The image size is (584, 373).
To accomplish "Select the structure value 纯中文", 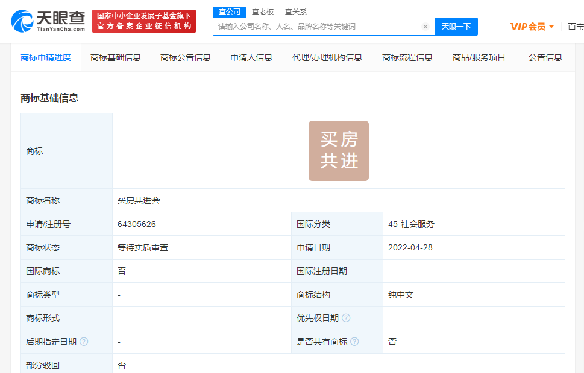I will click(x=401, y=295).
